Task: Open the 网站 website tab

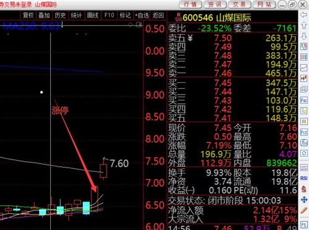Action: tap(264, 4)
